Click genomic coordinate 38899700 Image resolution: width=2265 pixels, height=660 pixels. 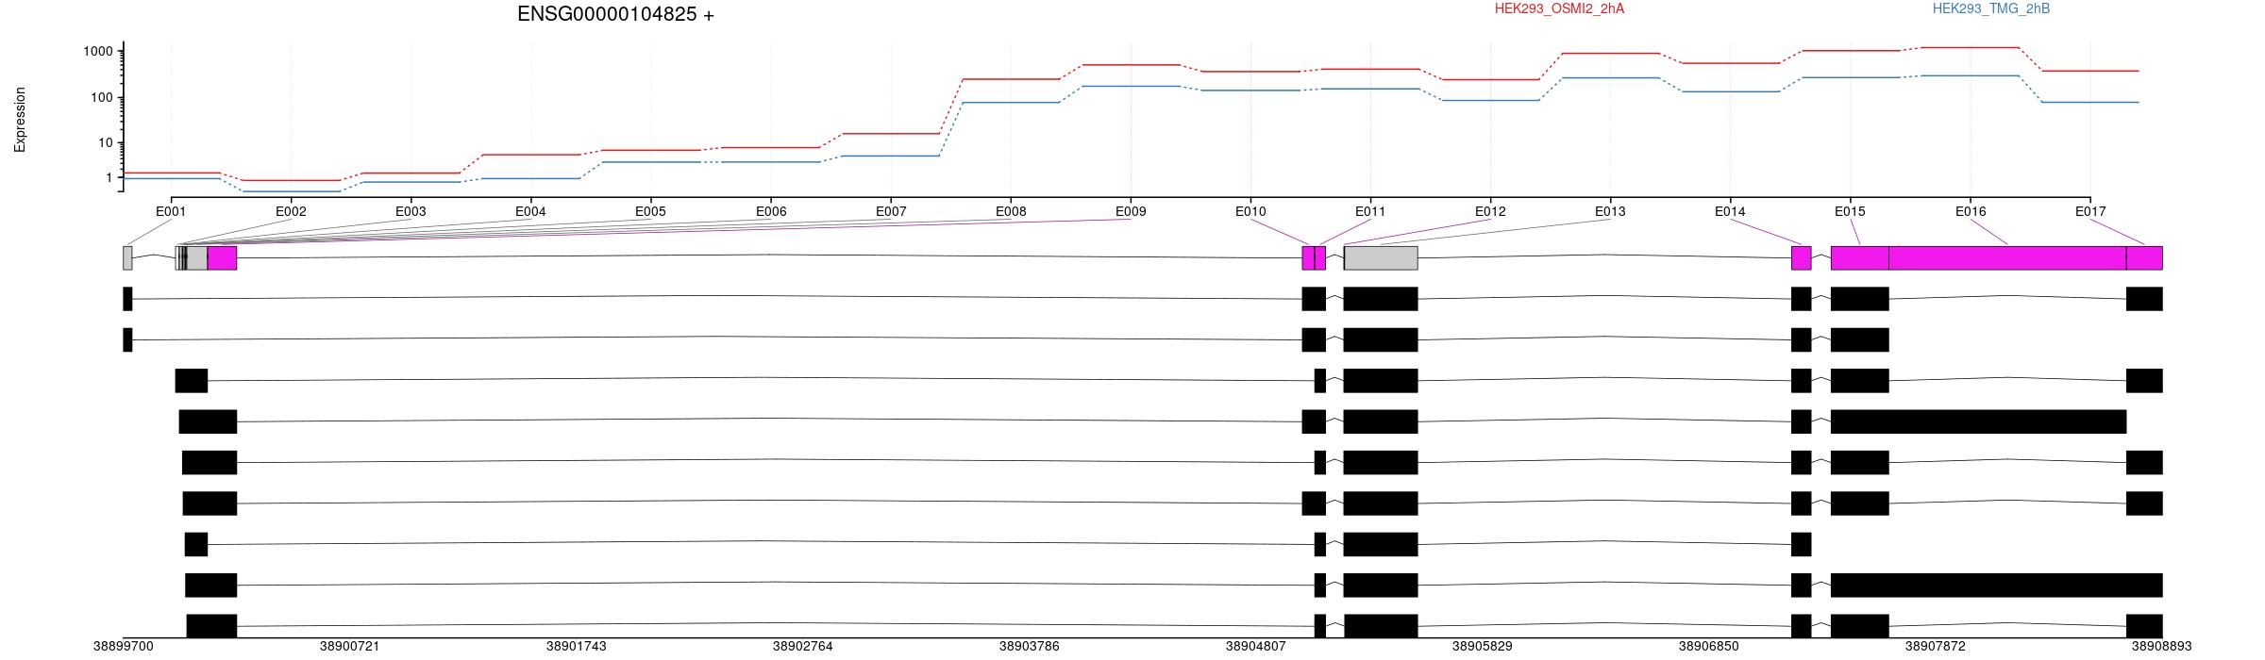[124, 647]
